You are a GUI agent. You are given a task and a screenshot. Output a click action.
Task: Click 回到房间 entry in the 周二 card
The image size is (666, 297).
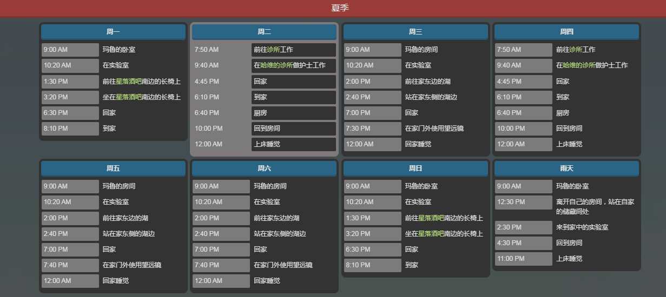coord(294,129)
